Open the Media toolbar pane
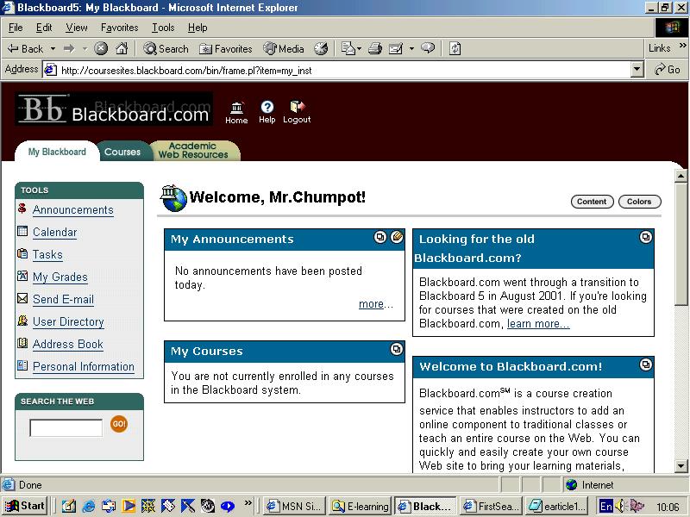The width and height of the screenshot is (690, 517). coord(284,48)
